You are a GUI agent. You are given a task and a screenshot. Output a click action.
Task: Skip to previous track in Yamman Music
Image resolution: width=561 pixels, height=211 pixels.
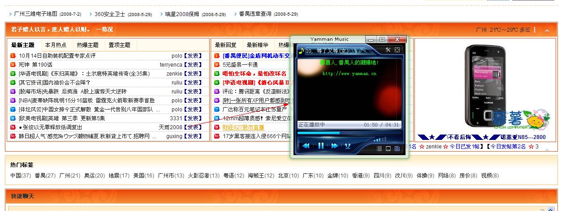coord(306,146)
